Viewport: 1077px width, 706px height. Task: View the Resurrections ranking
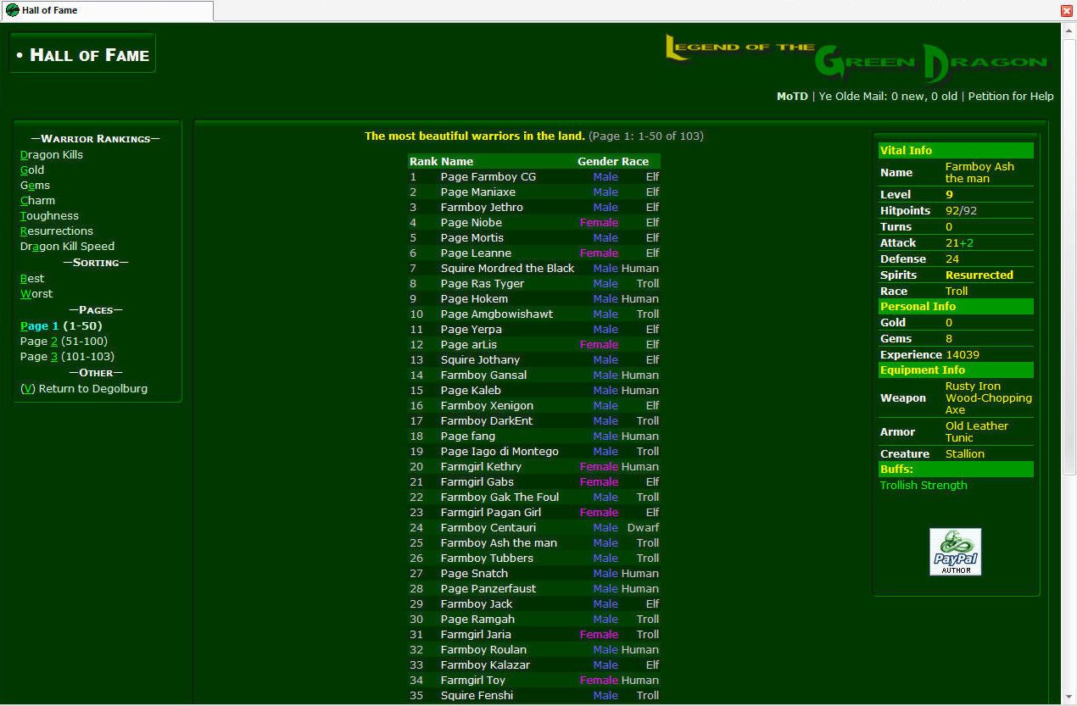pos(57,231)
